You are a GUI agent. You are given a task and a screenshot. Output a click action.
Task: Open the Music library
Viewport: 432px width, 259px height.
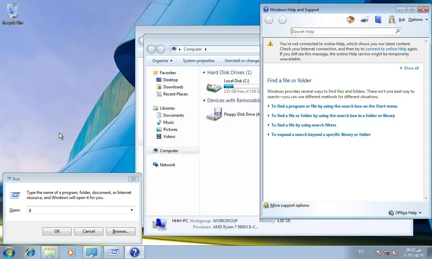169,122
